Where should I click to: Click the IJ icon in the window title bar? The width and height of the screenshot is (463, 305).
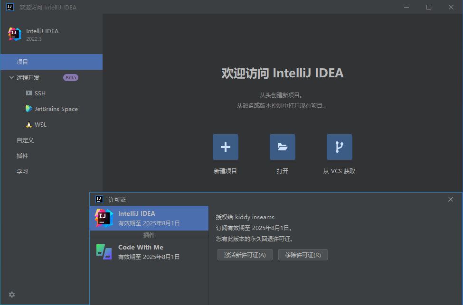pyautogui.click(x=10, y=7)
